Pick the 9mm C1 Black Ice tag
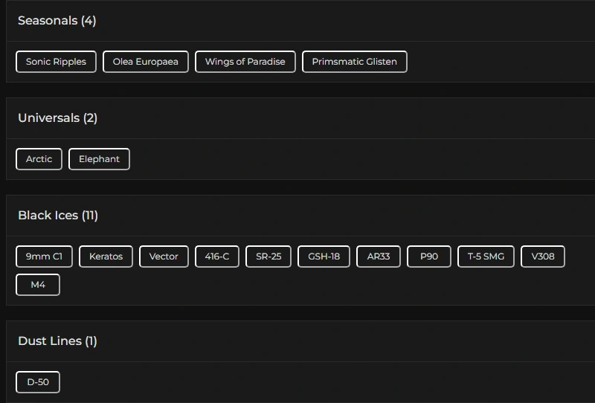 (x=44, y=257)
